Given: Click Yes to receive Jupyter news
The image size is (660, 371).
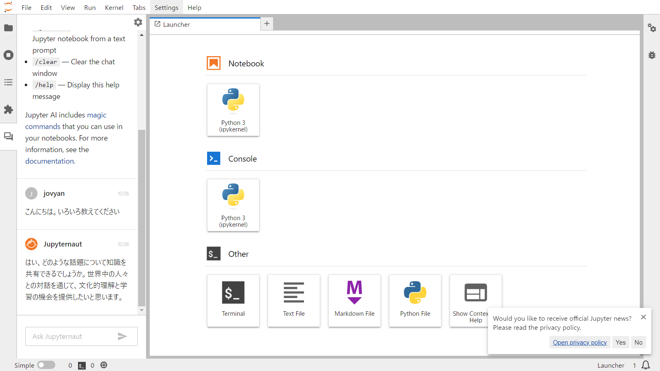Looking at the screenshot, I should (620, 342).
